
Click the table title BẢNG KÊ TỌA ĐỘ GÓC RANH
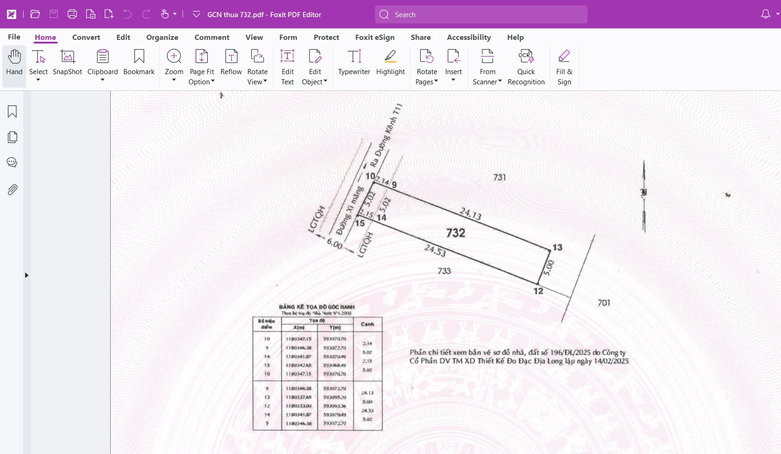pyautogui.click(x=317, y=307)
